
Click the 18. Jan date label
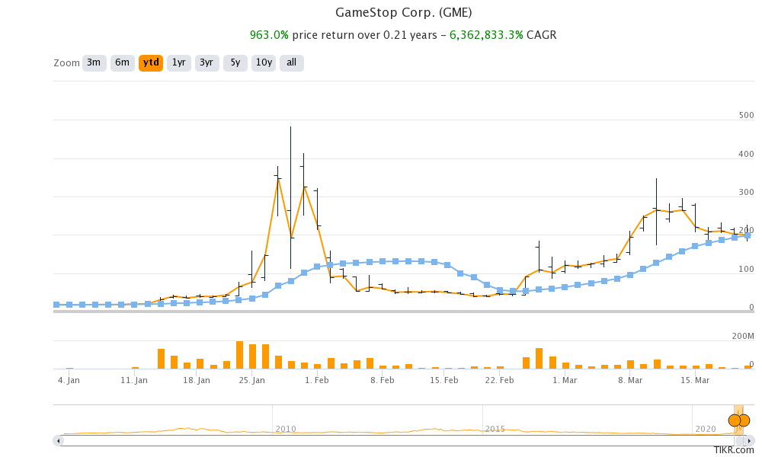[x=197, y=380]
